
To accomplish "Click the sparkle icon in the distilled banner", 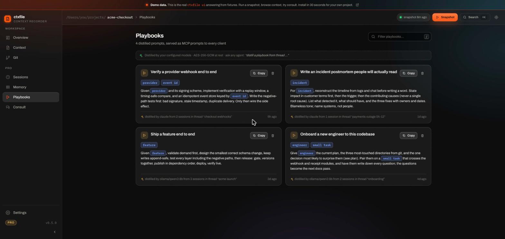I will (141, 55).
